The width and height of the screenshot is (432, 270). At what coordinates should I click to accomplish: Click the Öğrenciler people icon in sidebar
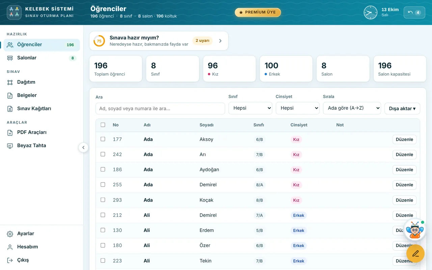[x=10, y=45]
